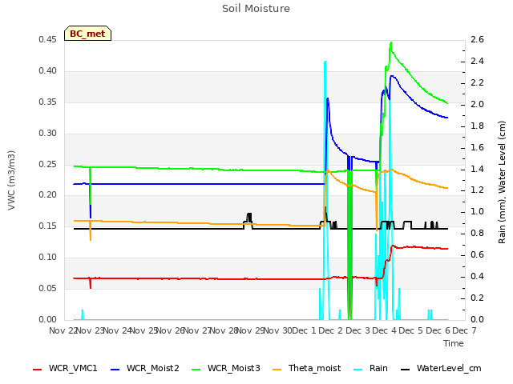Click the Time axis label
This screenshot has height=384, width=513.
tap(454, 343)
